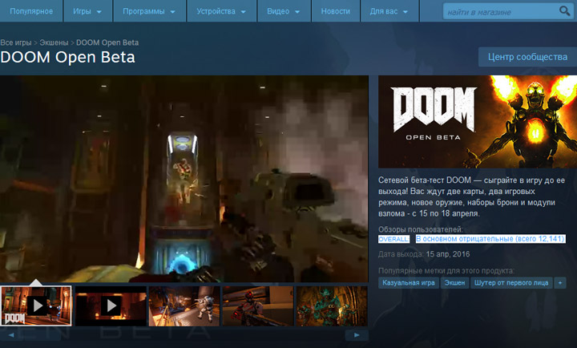The height and width of the screenshot is (348, 577).
Task: Open DOOM Open Beta breadcrumb link
Action: (x=107, y=42)
